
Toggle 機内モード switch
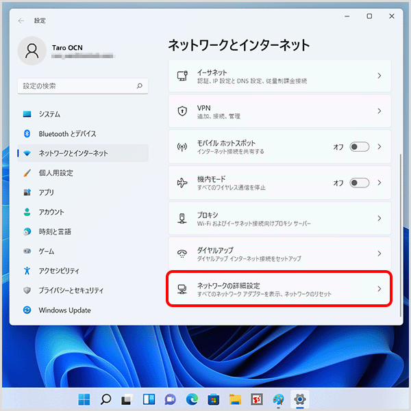[359, 183]
